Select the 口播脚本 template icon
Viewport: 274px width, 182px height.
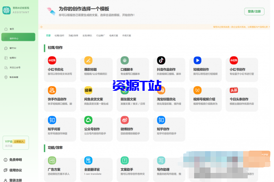(x=125, y=60)
